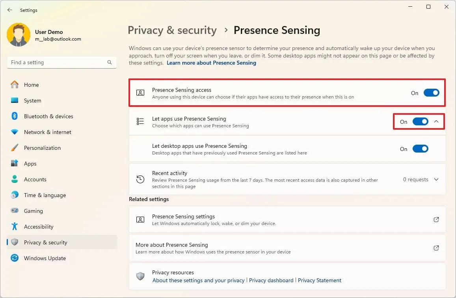456x298 pixels.
Task: Open the Privacy dashboard link
Action: point(271,280)
